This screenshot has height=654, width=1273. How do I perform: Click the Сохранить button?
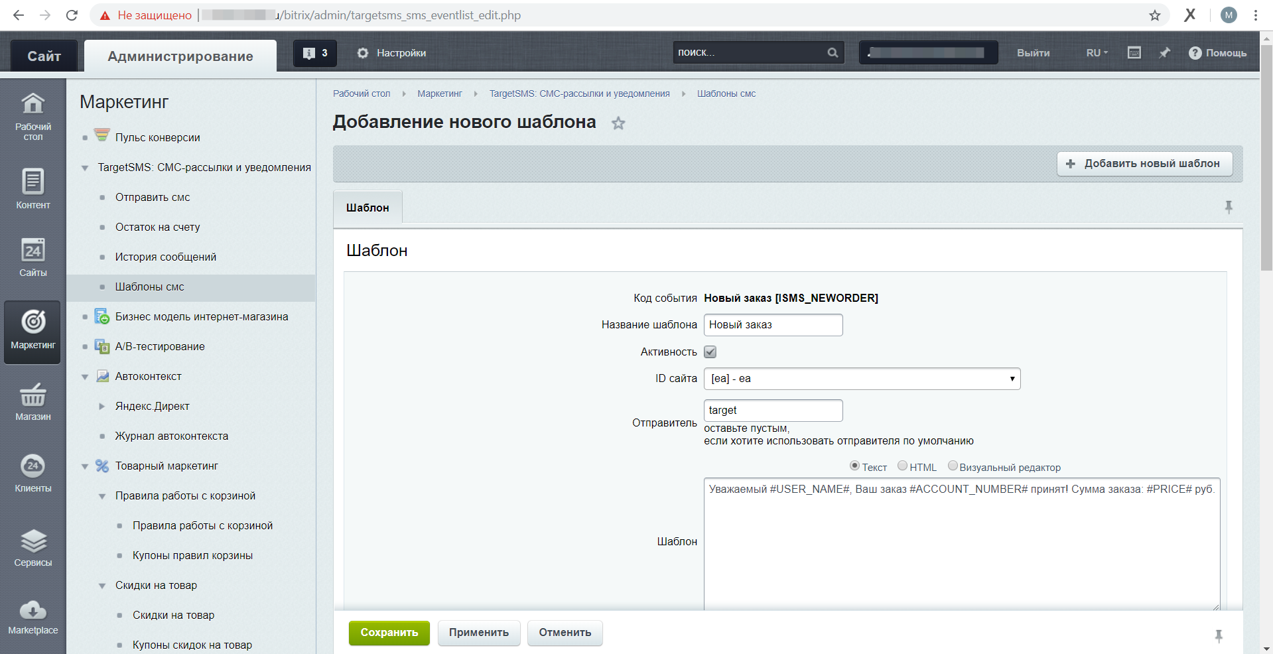click(x=389, y=633)
